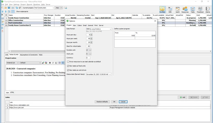Screen dimensions: 213x123
Task: Open the text color palette icon
Action: 46,63
